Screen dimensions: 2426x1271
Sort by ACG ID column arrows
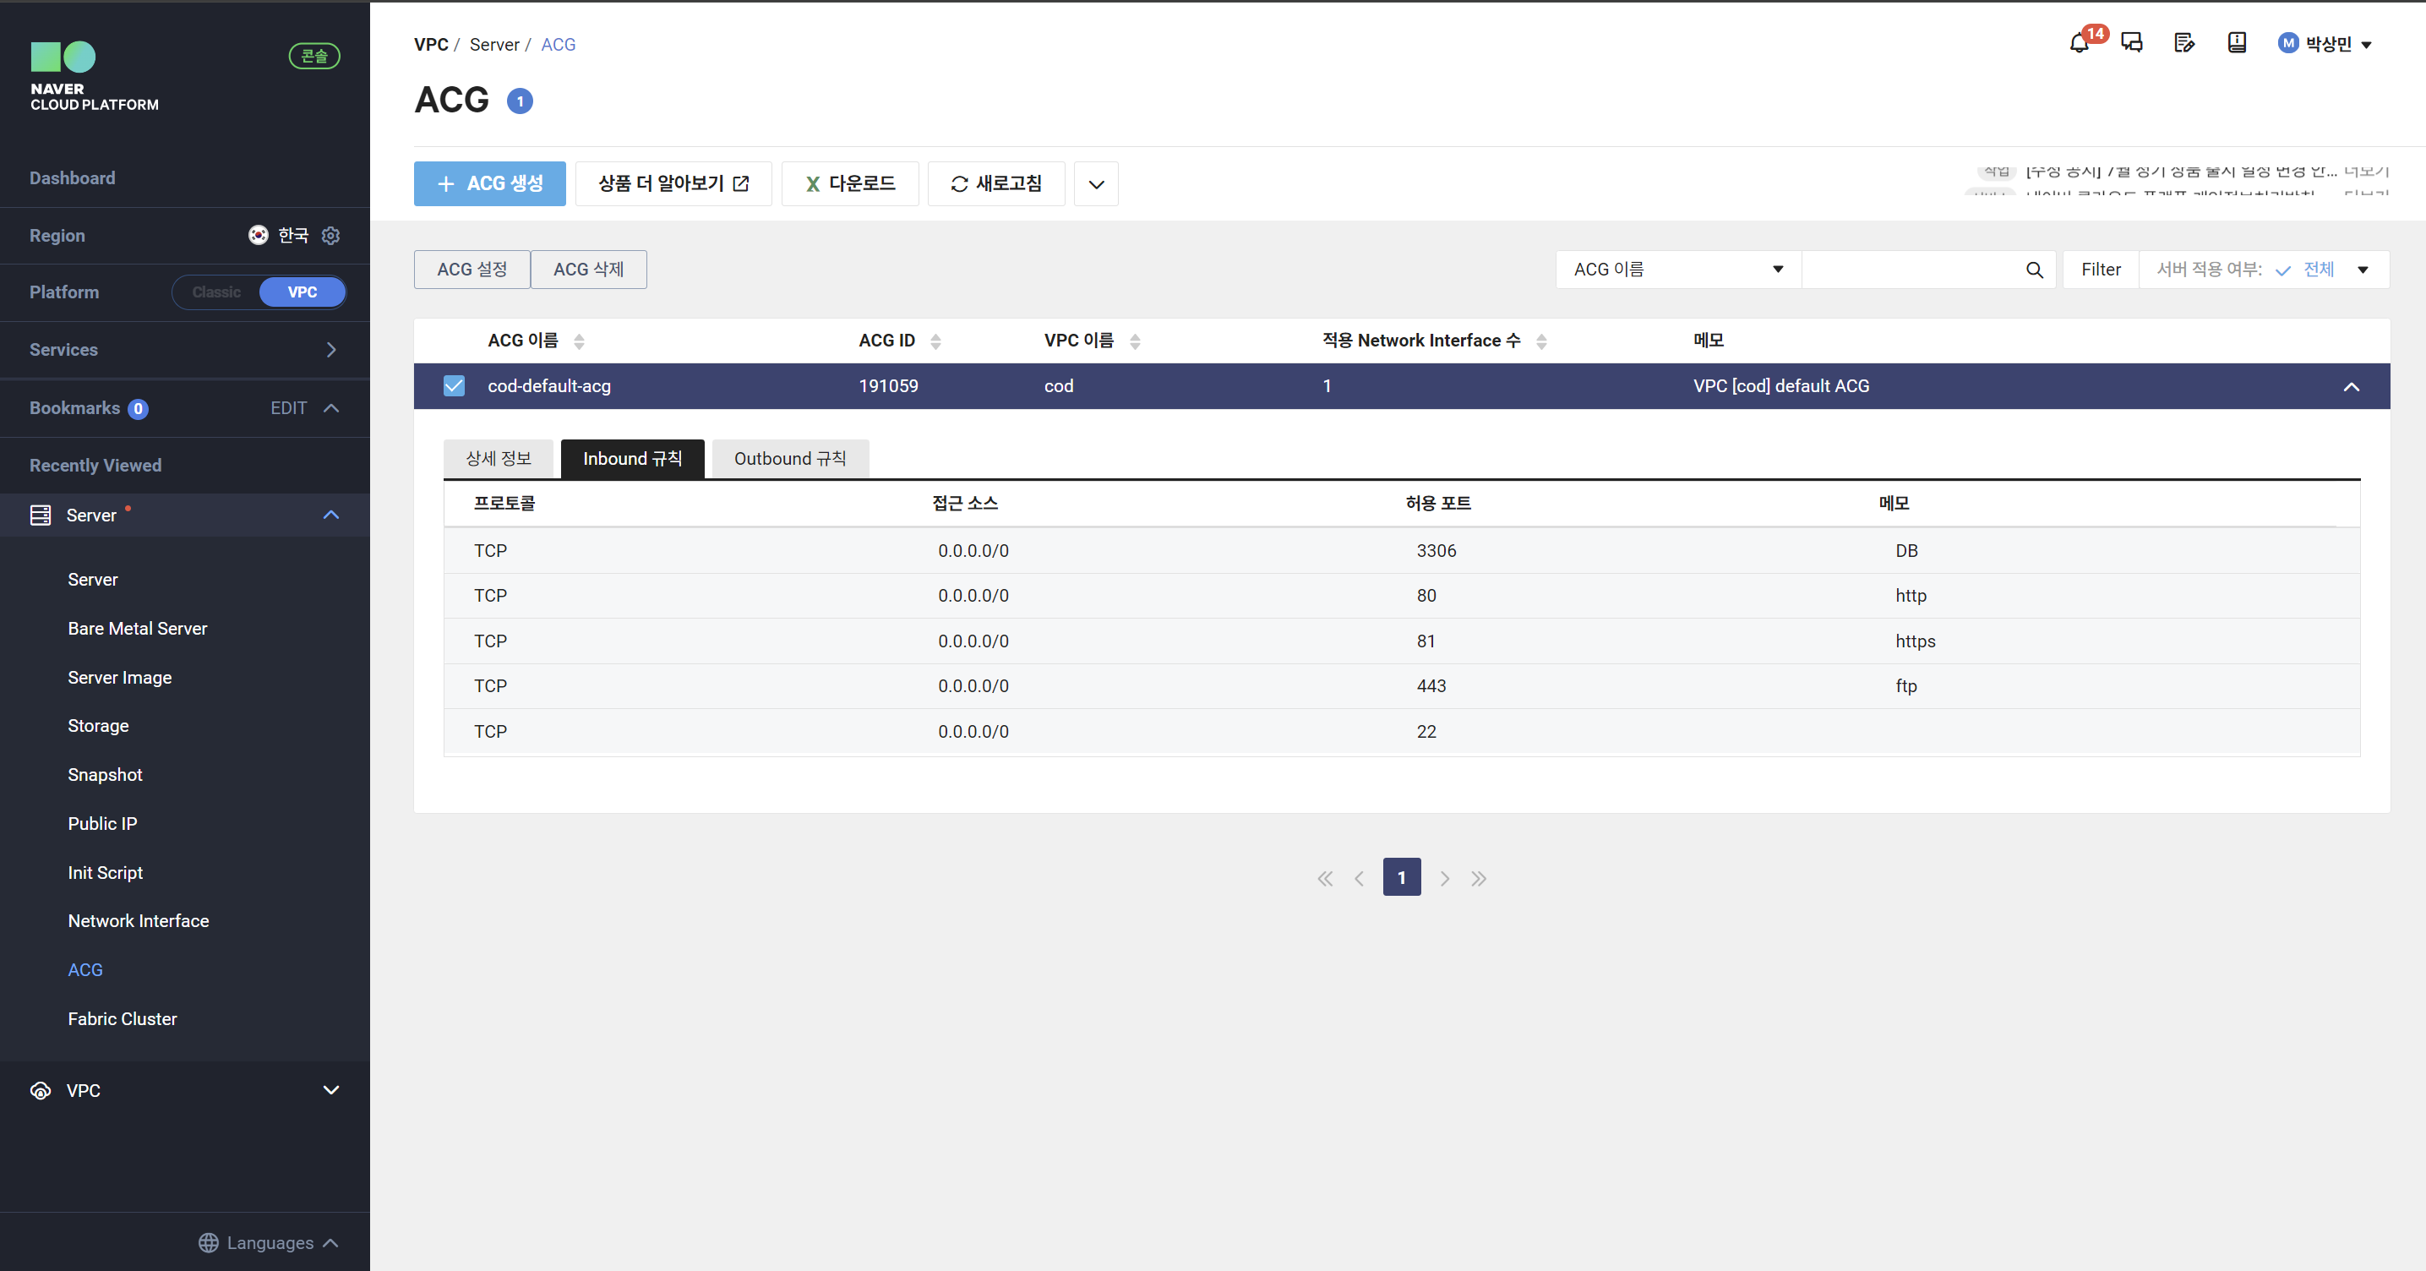click(x=935, y=341)
